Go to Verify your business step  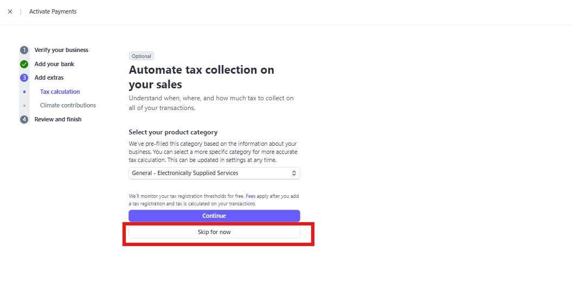(x=61, y=50)
